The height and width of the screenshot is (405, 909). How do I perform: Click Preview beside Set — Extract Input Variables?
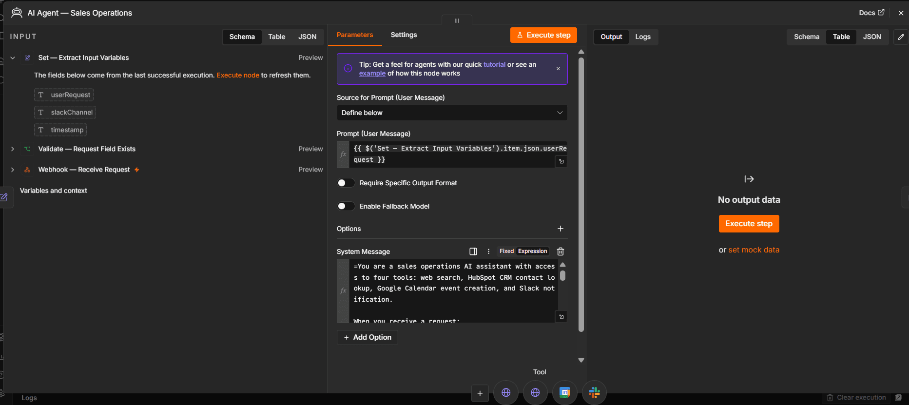coord(310,58)
